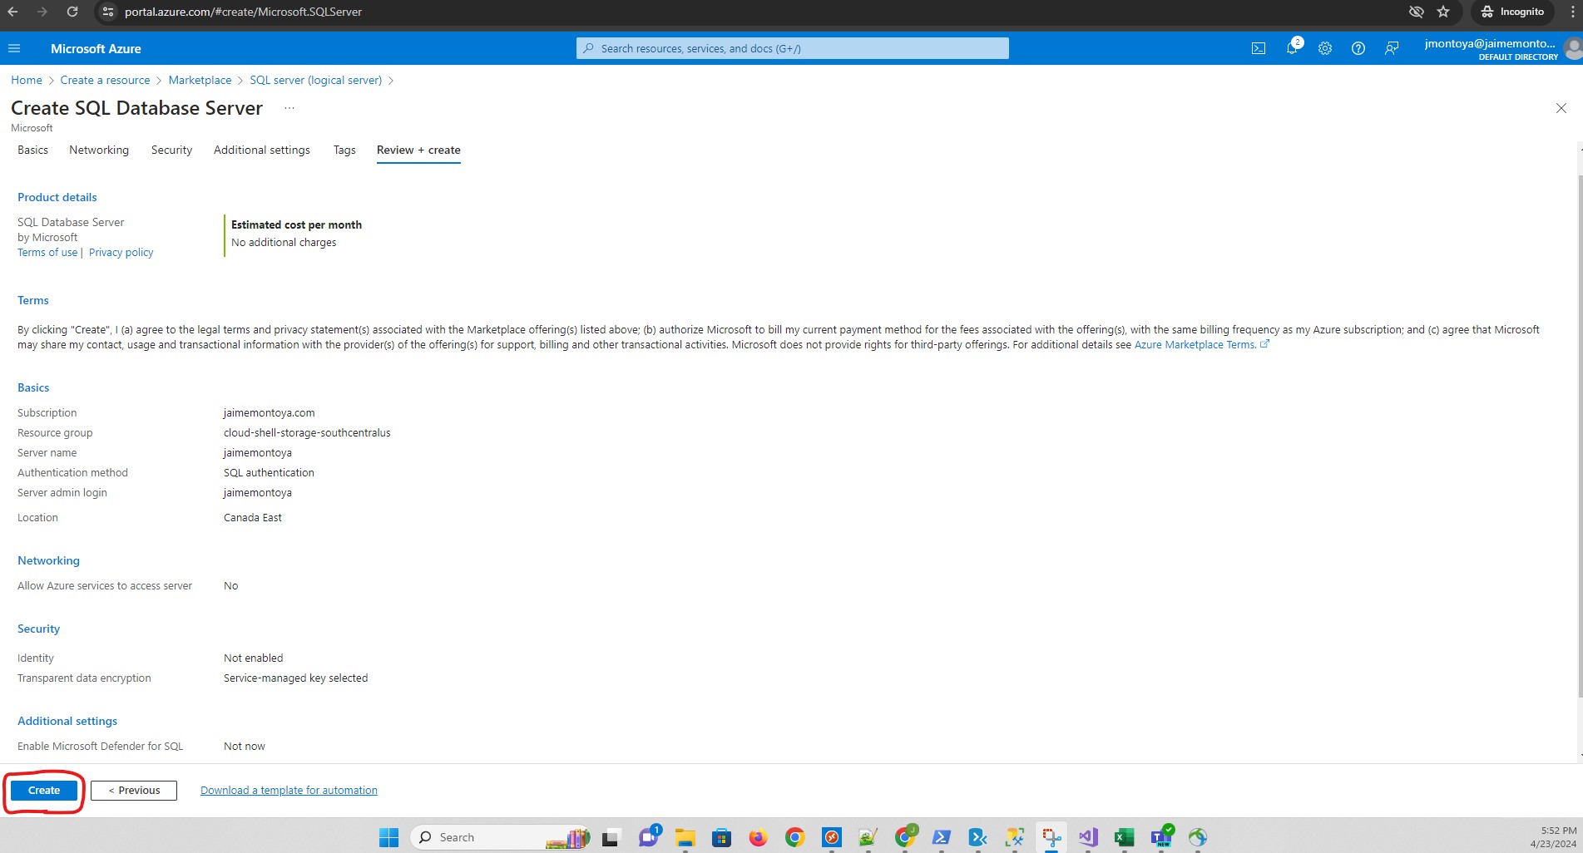Open Cloud Shell from the header
Image resolution: width=1583 pixels, height=853 pixels.
(1259, 48)
